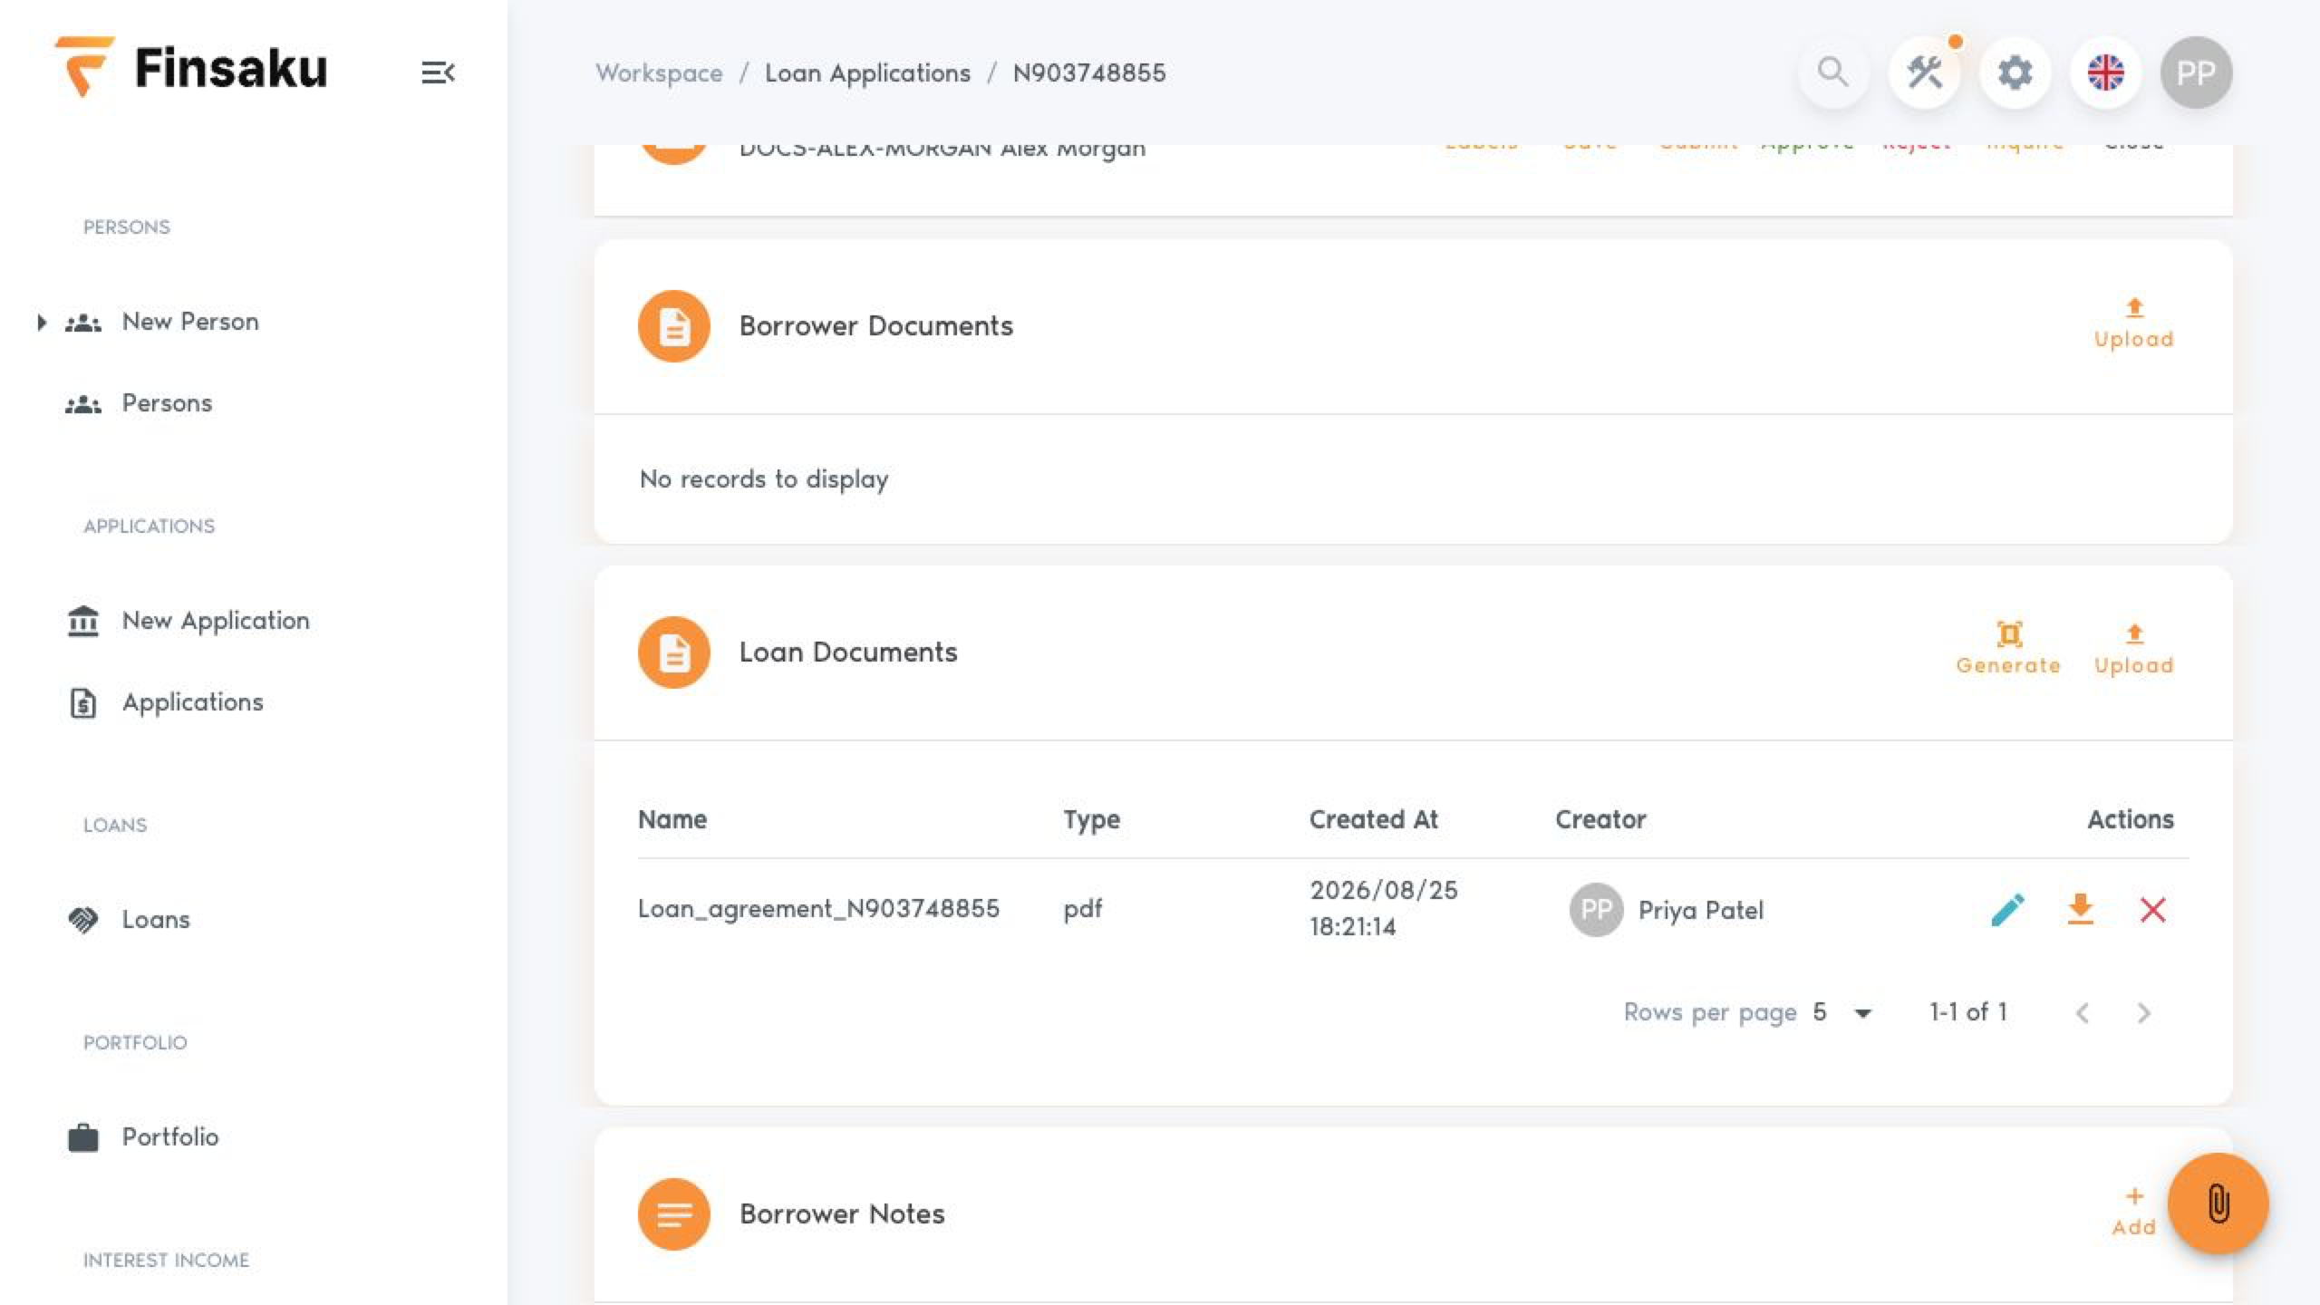Click the Borrower Notes heading
Screen dimensions: 2320x1305
[x=841, y=1214]
